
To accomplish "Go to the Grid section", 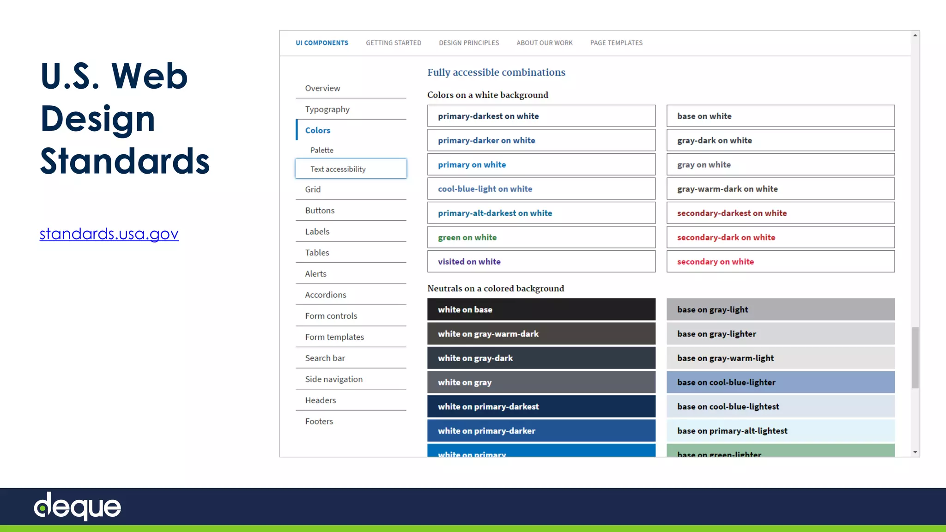I will pos(351,189).
